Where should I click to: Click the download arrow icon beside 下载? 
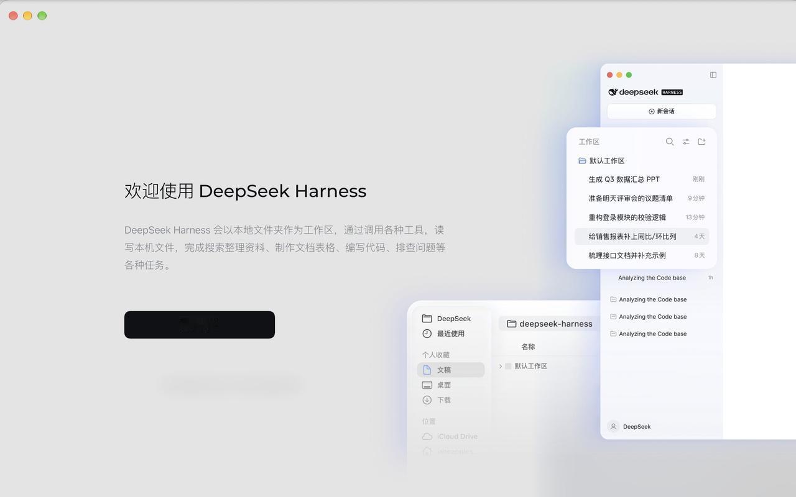[427, 400]
